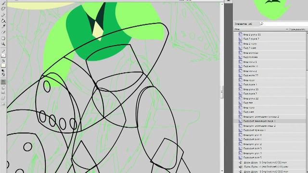Image resolution: width=308 pixels, height=173 pixels.
Task: Click the speaker icon of (10).wav sound
Action: coord(240,167)
